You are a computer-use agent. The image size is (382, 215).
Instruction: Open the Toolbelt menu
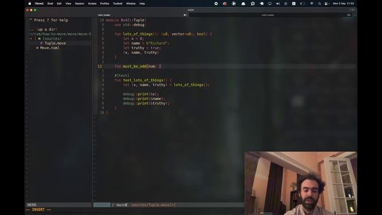[x=118, y=4]
